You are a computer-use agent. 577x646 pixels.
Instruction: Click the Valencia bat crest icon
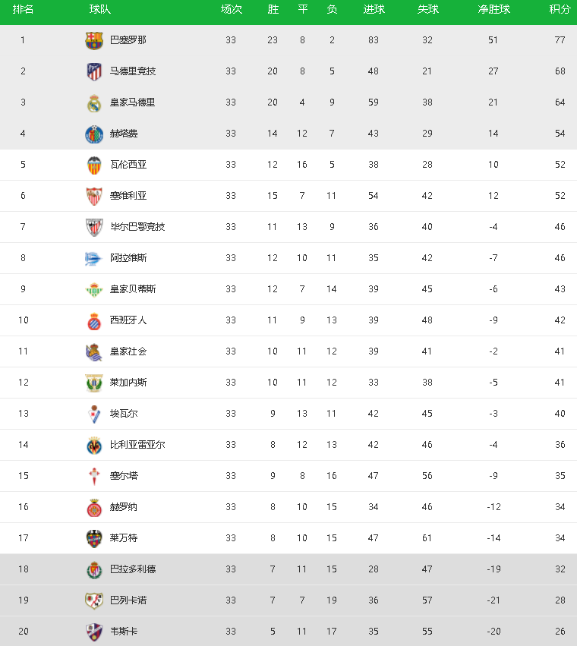pos(94,165)
